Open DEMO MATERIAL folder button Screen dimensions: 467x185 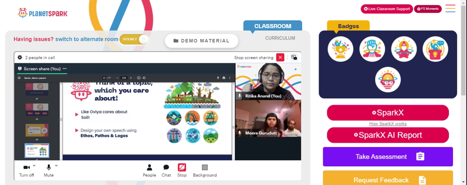(x=201, y=41)
